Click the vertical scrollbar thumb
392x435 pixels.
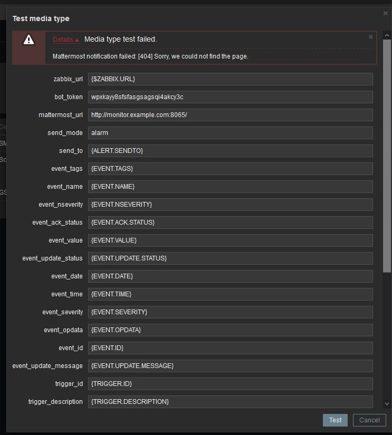(x=387, y=156)
